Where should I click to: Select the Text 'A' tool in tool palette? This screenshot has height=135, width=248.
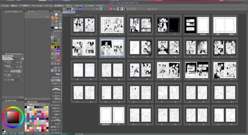tap(53, 24)
